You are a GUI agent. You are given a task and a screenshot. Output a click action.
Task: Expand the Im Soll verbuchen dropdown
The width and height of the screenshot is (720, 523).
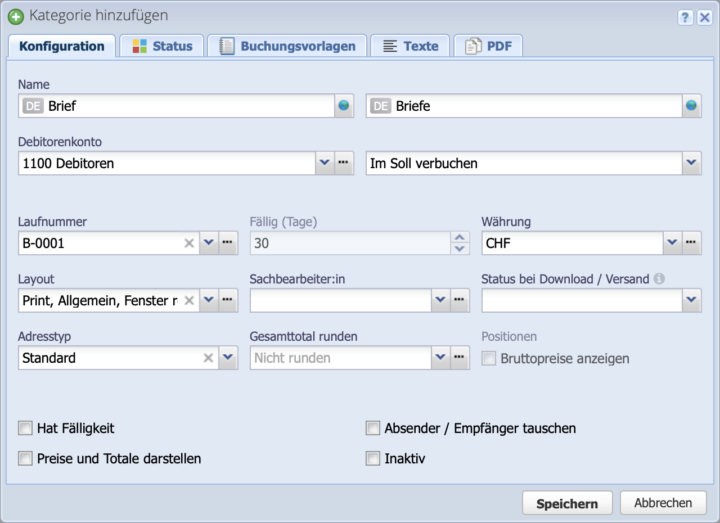[x=692, y=163]
